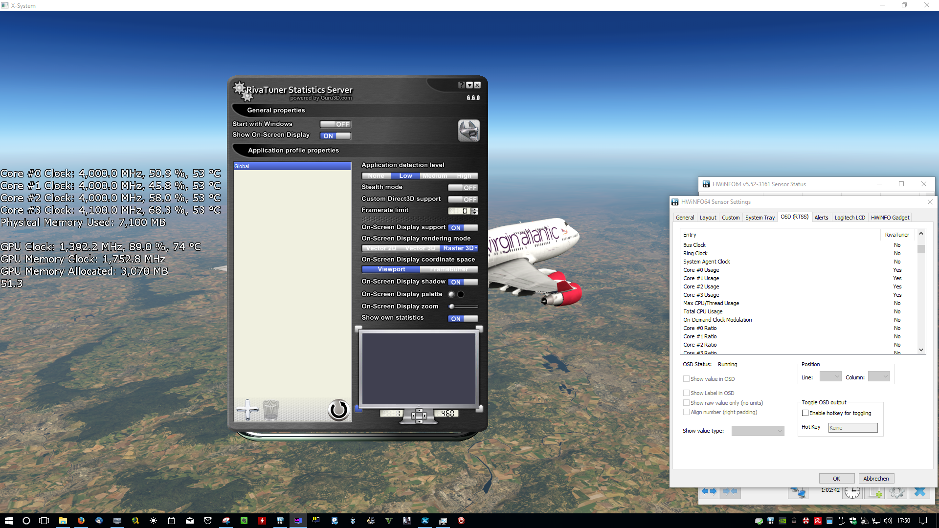939x528 pixels.
Task: Click HWiNFO expand columns arrows icon
Action: (x=709, y=491)
